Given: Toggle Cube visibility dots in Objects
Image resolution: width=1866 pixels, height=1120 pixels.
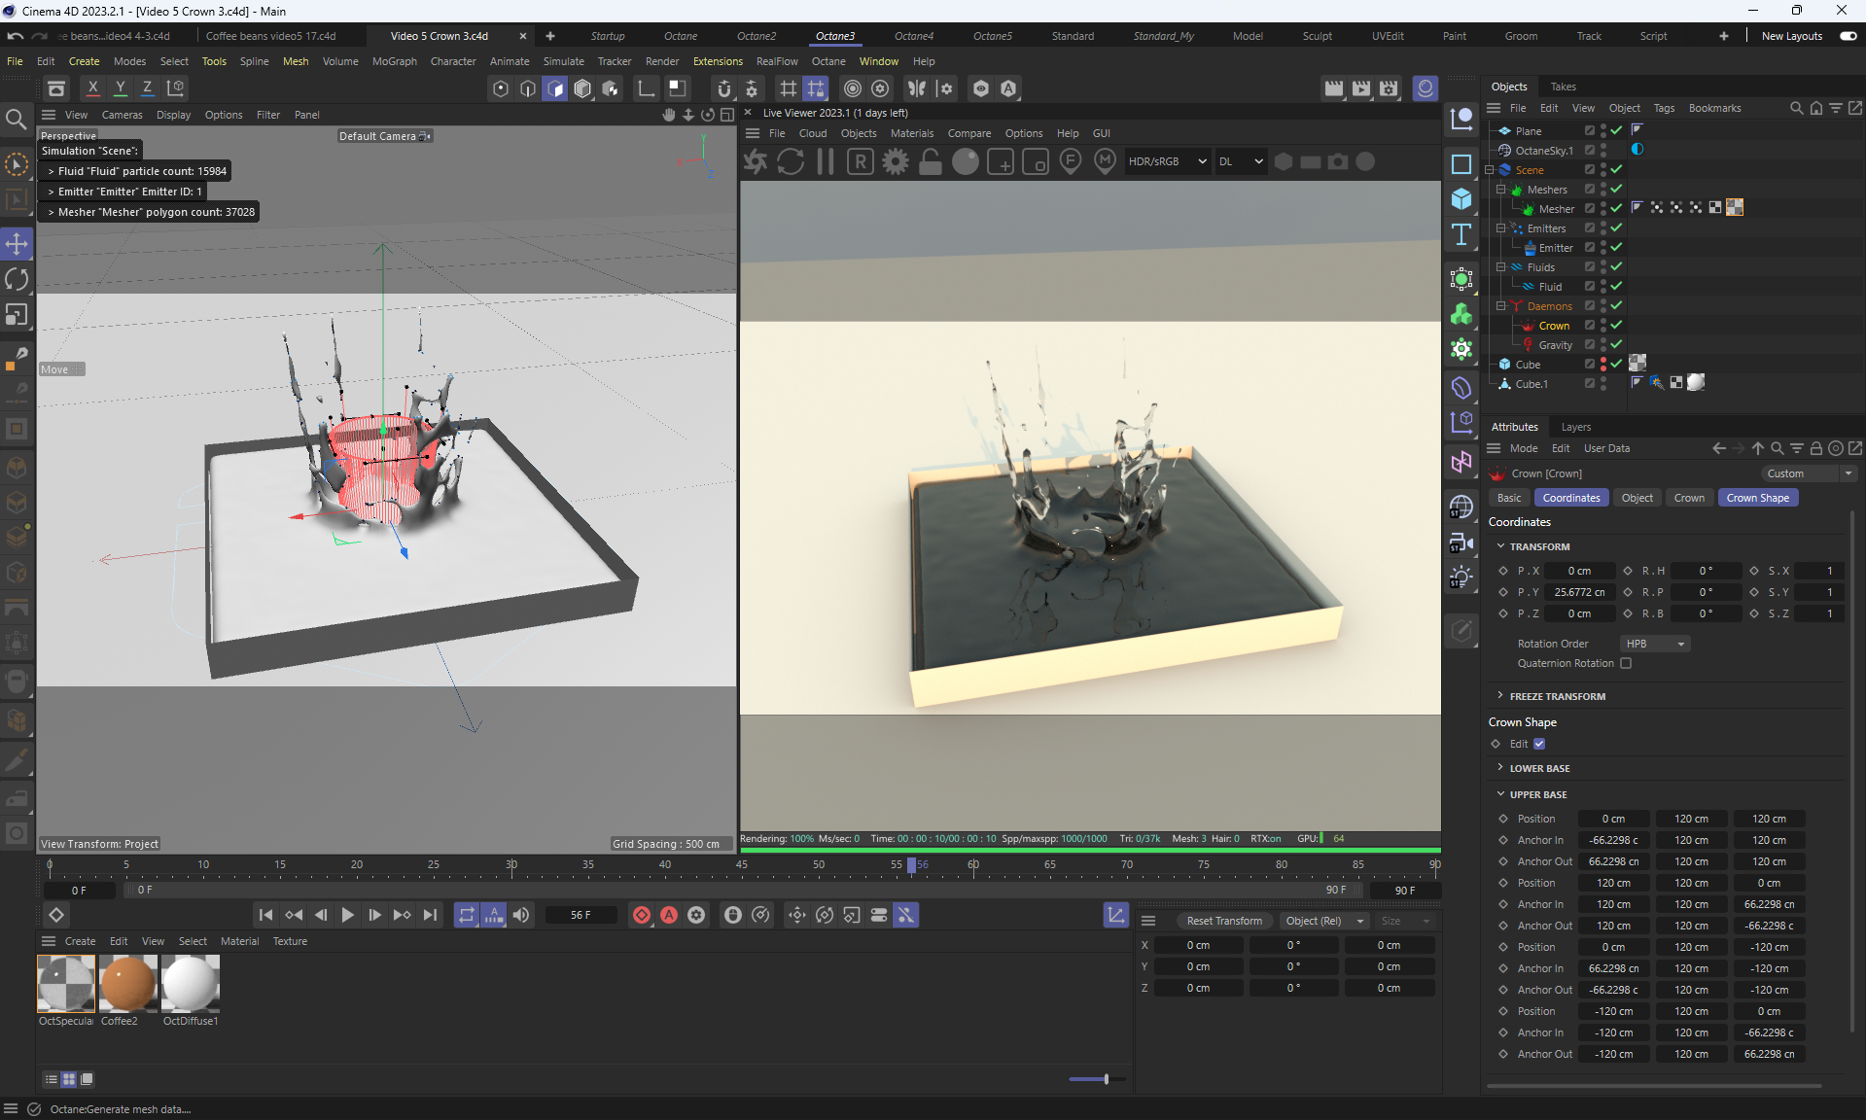Looking at the screenshot, I should tap(1602, 365).
